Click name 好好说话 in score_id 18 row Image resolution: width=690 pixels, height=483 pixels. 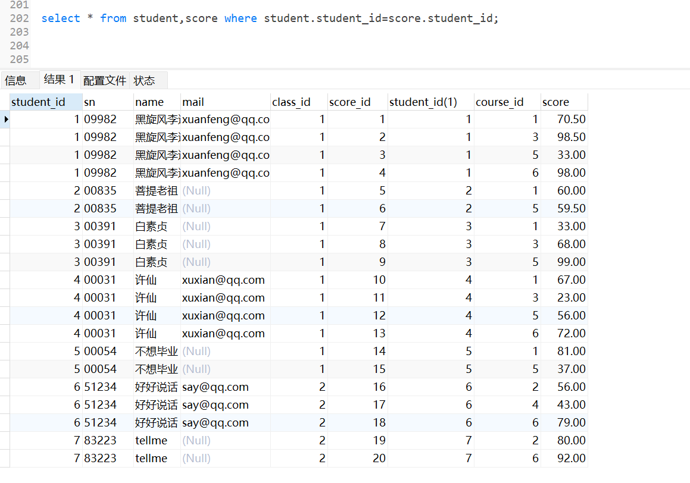(x=157, y=422)
